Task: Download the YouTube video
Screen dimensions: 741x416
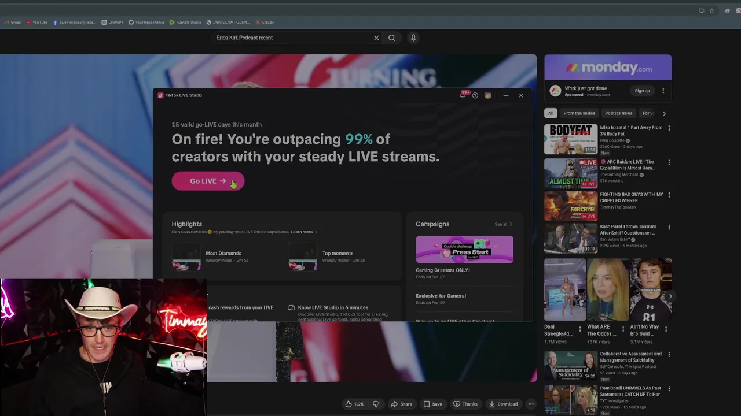Action: point(503,404)
